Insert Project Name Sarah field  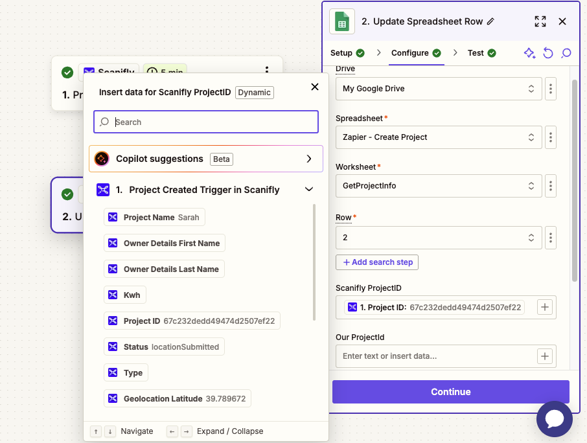point(154,217)
